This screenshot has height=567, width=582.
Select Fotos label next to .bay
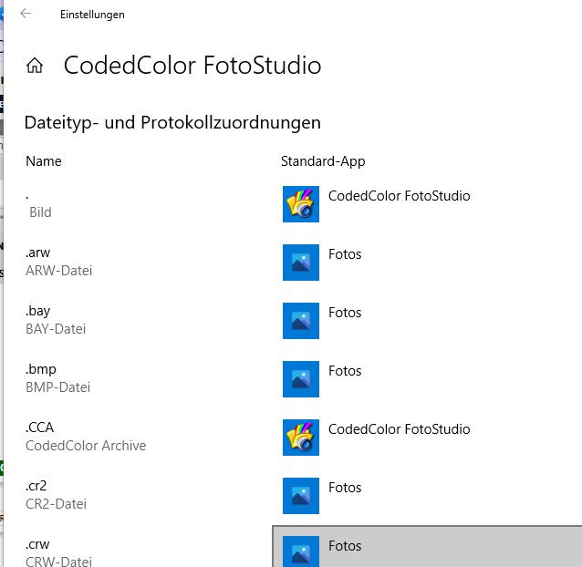point(345,313)
